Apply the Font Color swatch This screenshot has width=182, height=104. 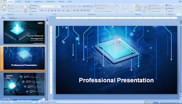click(x=68, y=11)
